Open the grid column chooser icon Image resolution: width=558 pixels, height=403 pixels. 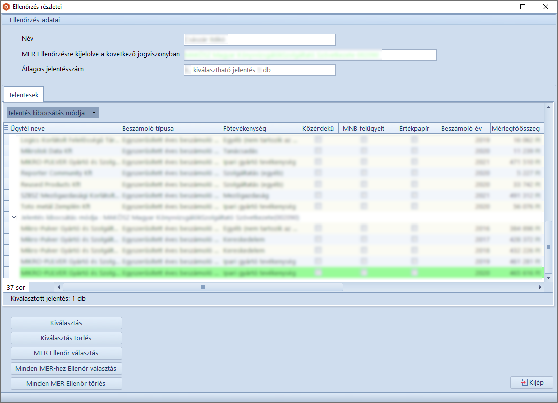pyautogui.click(x=6, y=128)
